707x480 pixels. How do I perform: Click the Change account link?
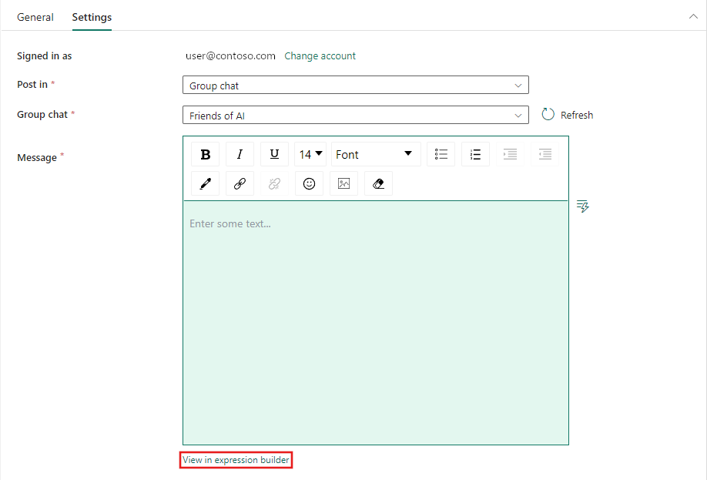(320, 56)
